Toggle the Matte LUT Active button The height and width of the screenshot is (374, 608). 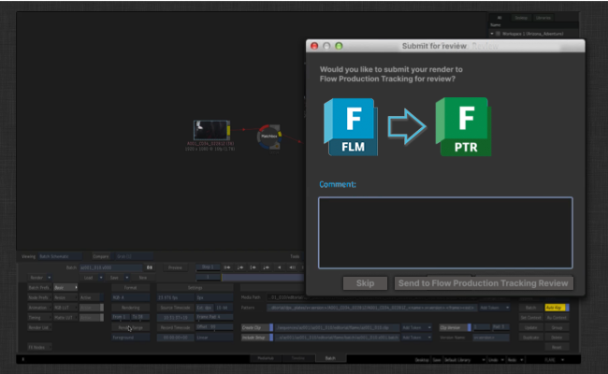tap(92, 317)
